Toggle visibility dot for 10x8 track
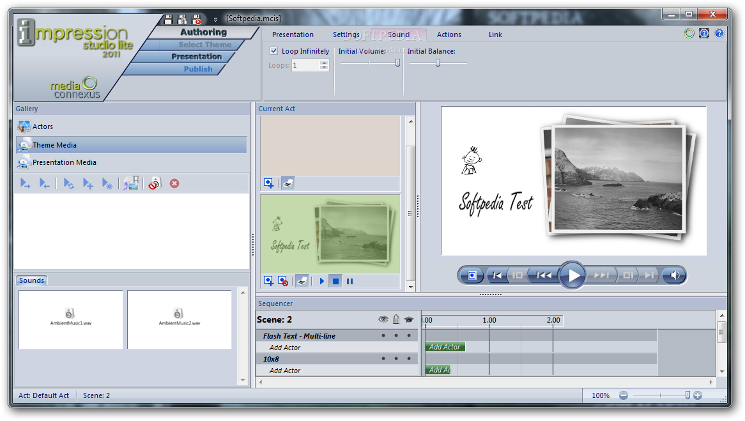 pos(383,359)
